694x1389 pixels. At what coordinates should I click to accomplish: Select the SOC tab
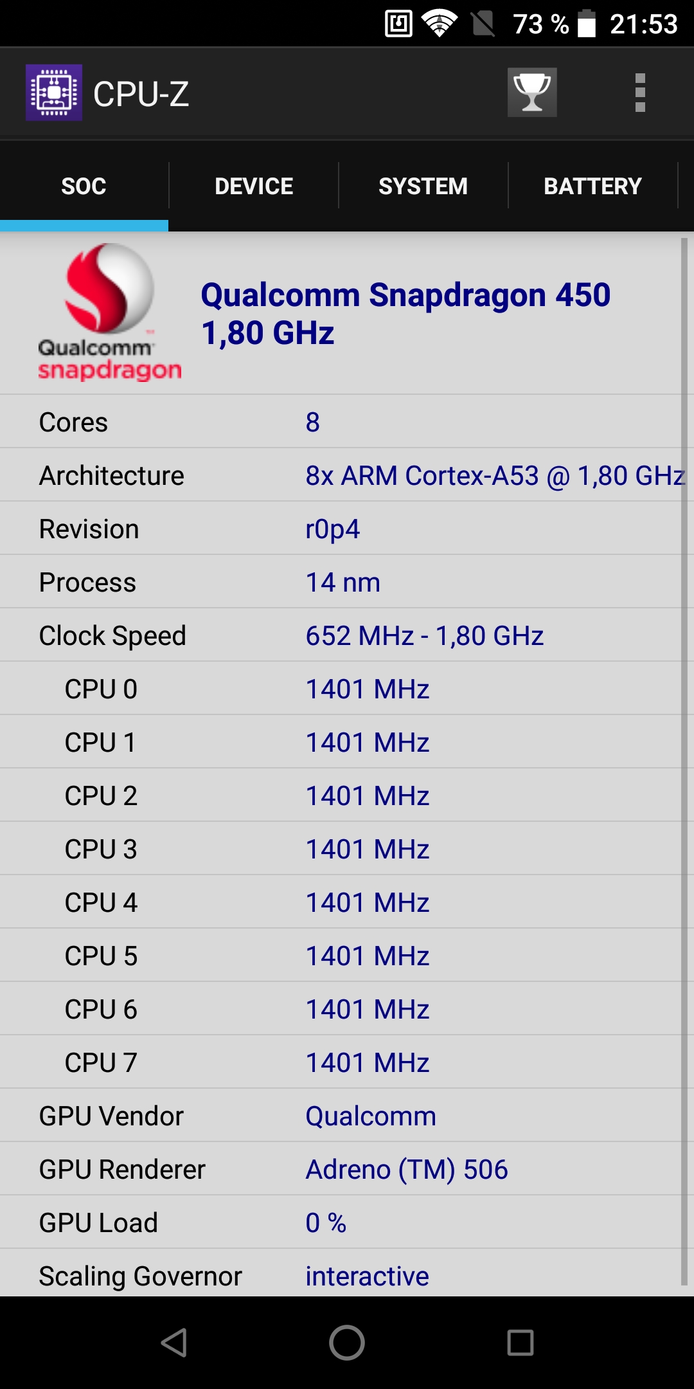coord(84,186)
